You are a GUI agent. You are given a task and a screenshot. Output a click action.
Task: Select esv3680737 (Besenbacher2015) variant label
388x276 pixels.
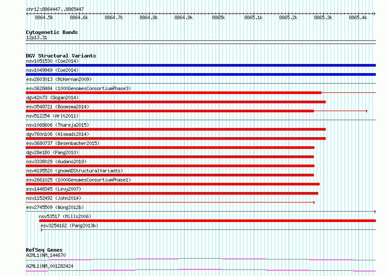click(63, 143)
